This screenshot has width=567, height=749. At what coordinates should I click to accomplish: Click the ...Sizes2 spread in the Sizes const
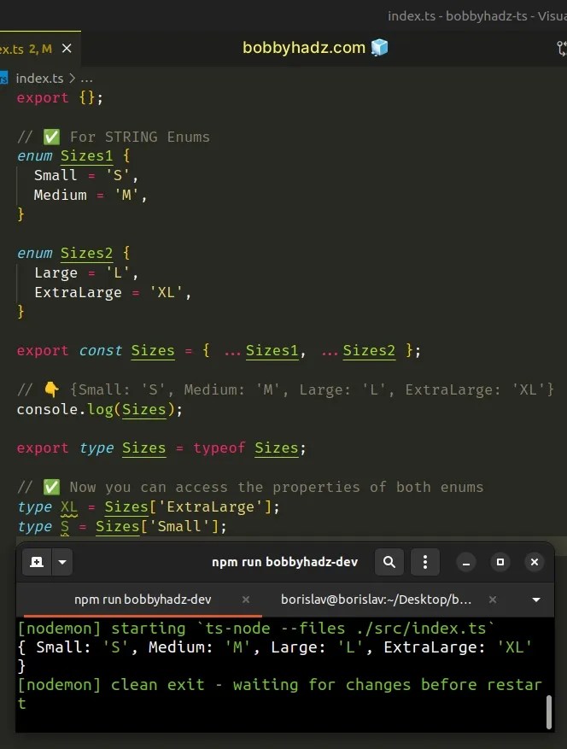tap(359, 351)
